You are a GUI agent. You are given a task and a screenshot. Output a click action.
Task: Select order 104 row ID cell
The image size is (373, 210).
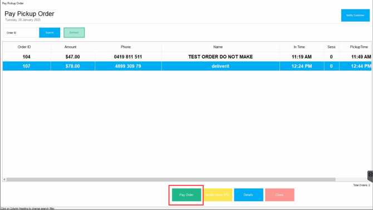pyautogui.click(x=26, y=57)
